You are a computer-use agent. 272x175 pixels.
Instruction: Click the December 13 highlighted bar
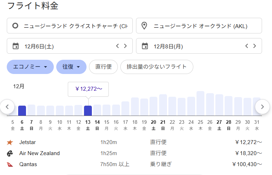88,110
